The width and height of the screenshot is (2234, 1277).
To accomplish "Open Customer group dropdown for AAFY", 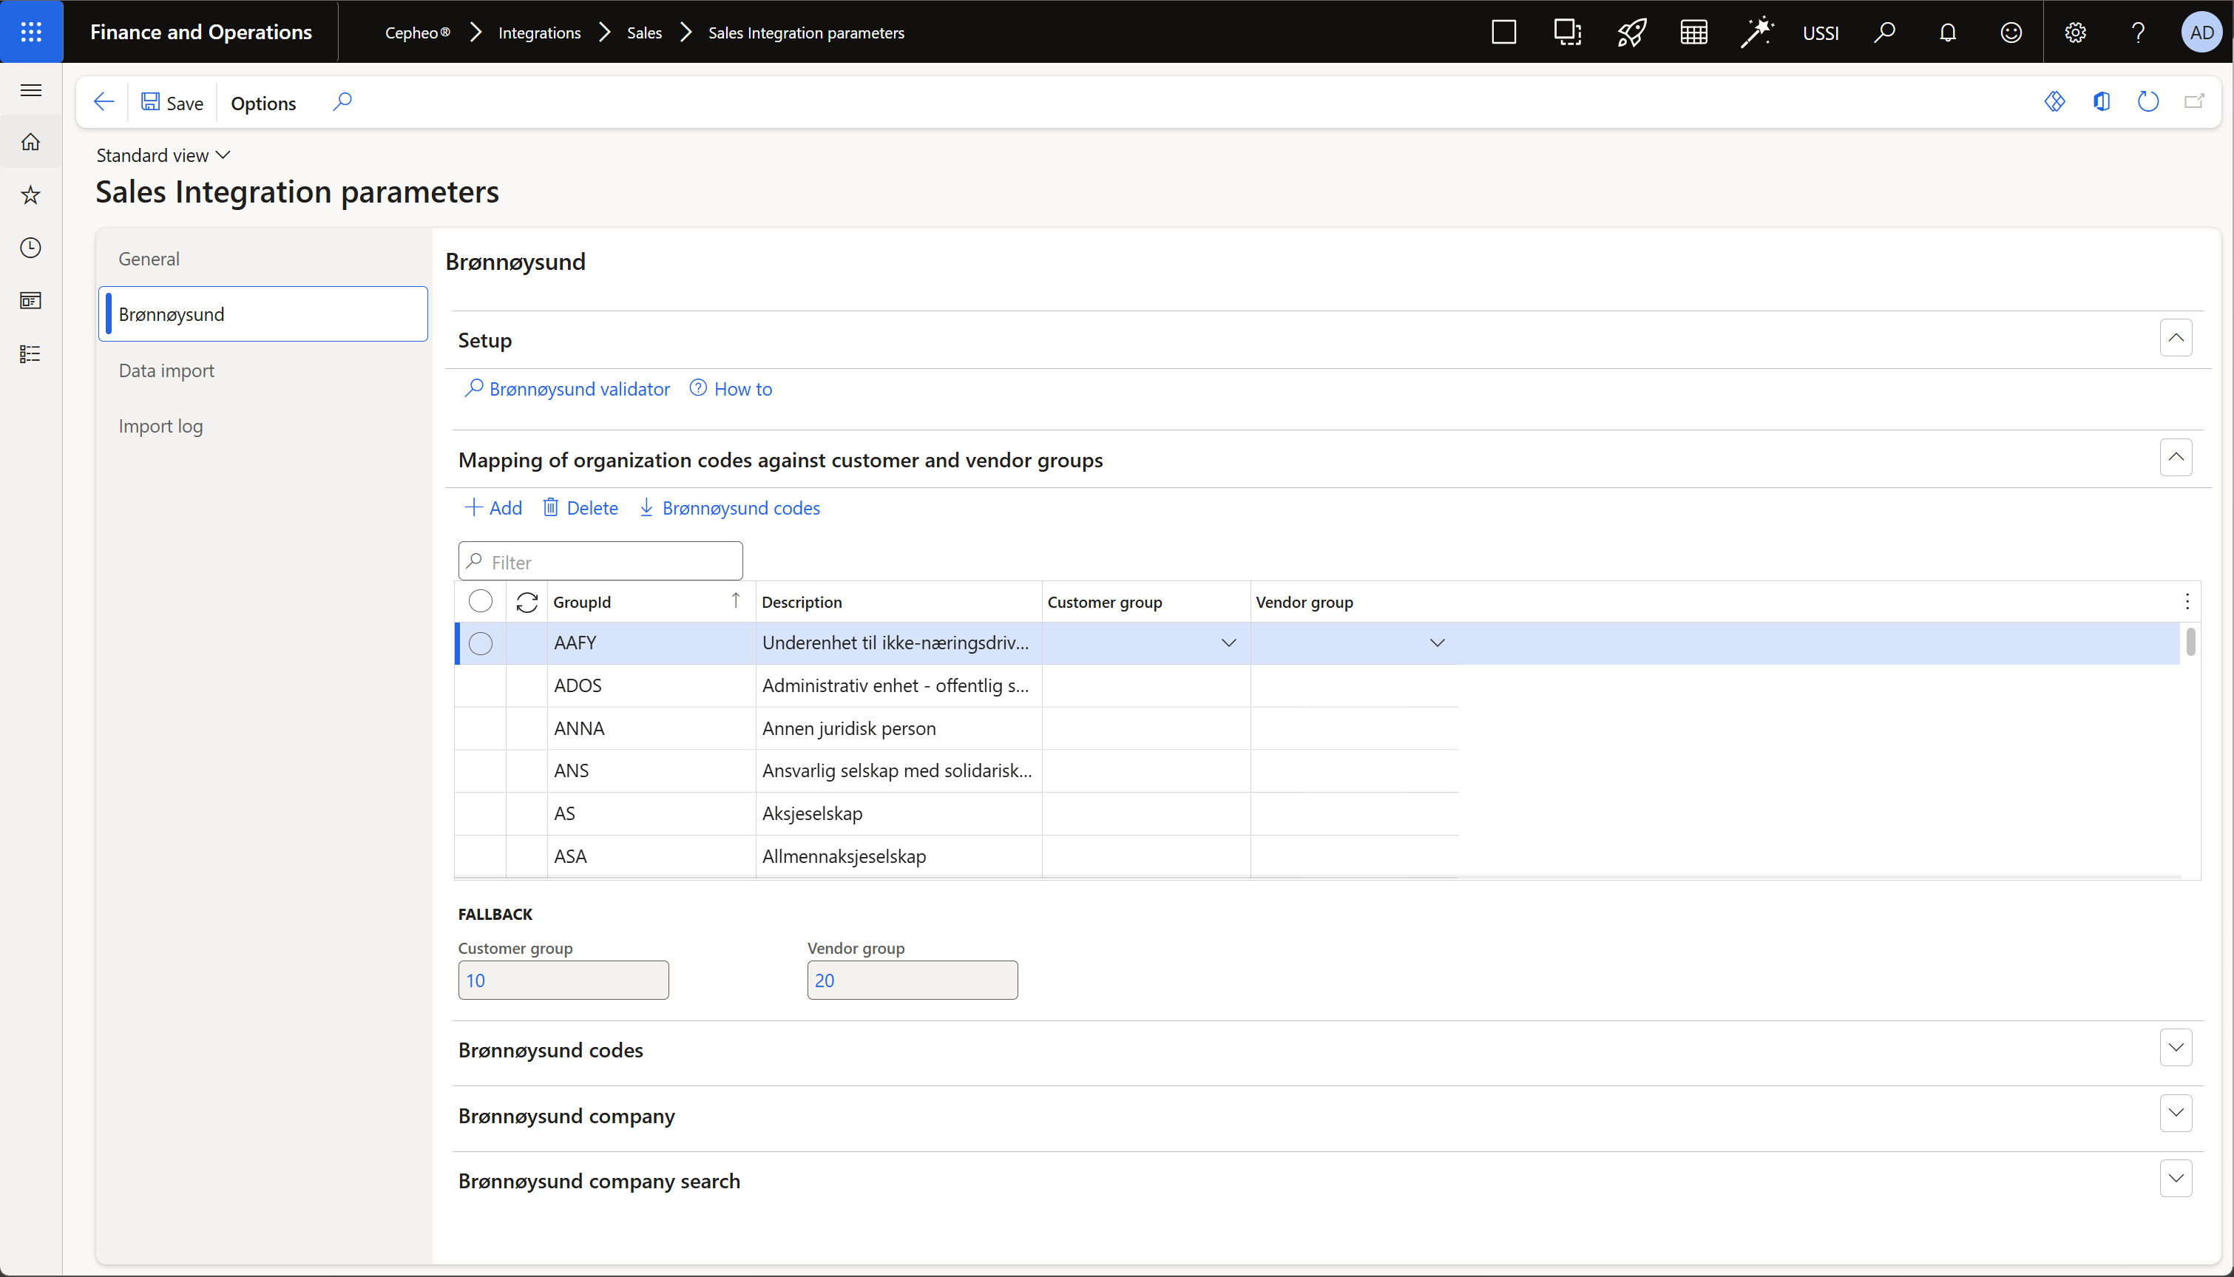I will [1228, 643].
